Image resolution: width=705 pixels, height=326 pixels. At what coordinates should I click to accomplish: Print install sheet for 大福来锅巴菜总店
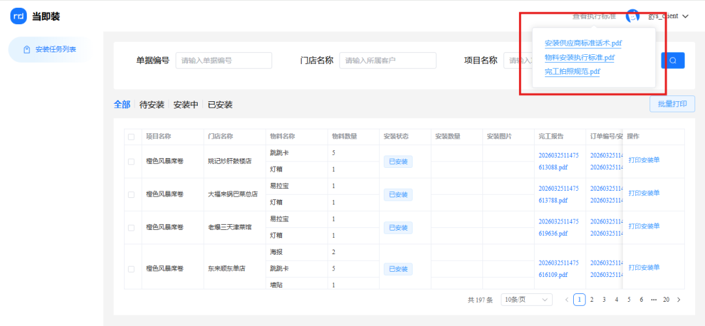click(x=644, y=193)
